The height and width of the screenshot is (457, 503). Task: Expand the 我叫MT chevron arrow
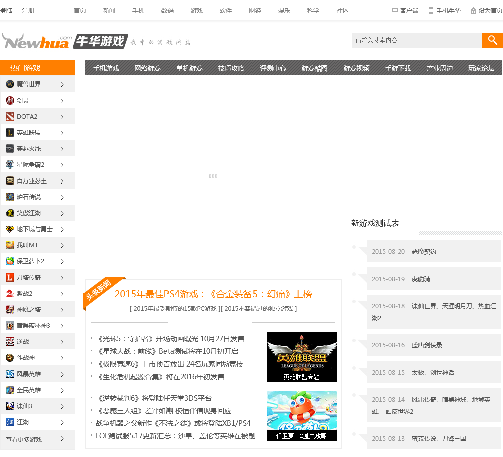coord(62,245)
